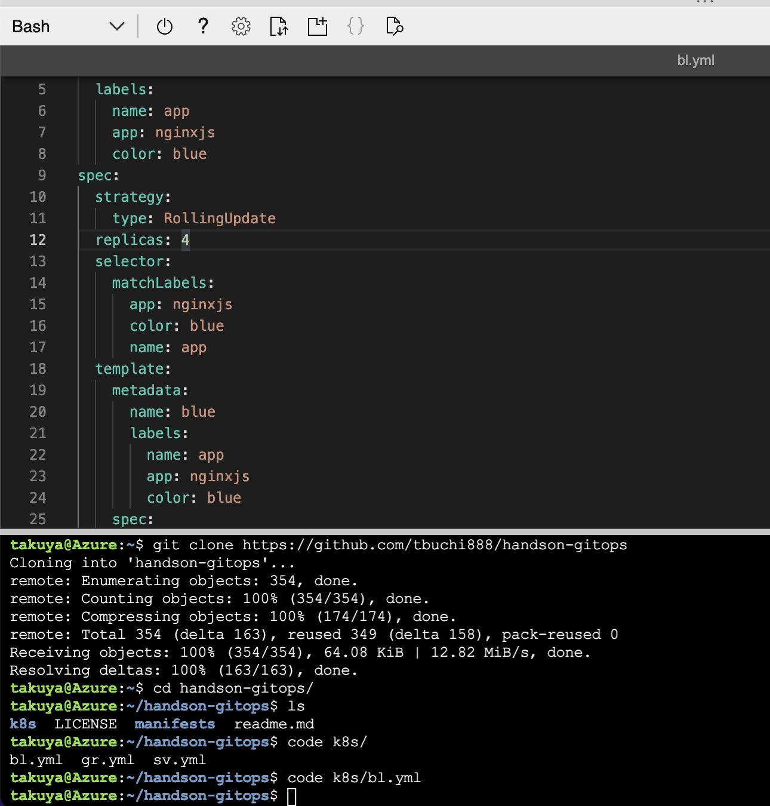Viewport: 770px width, 806px height.
Task: Click the 'code k8s/bl.yml' command text
Action: point(354,778)
